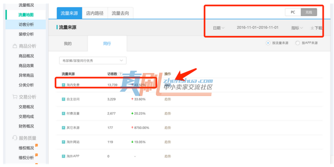The width and height of the screenshot is (334, 167).
Task: Click the 访客数 column header
Action: (113, 74)
